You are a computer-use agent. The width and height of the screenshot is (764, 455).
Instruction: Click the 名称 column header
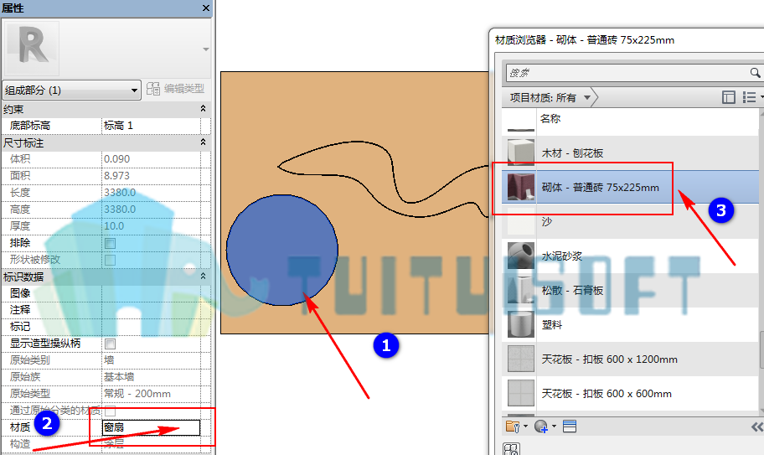pyautogui.click(x=550, y=118)
